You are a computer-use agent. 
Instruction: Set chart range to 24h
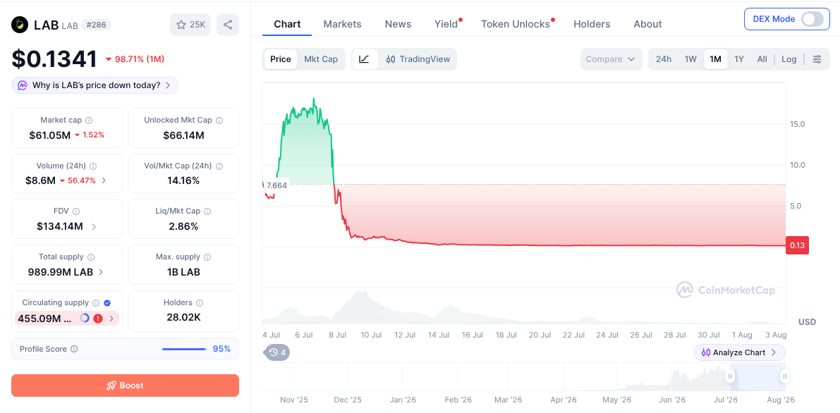(663, 59)
